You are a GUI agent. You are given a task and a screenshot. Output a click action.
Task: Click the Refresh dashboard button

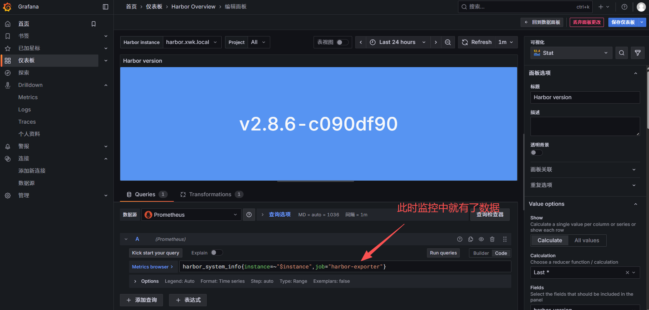click(477, 42)
